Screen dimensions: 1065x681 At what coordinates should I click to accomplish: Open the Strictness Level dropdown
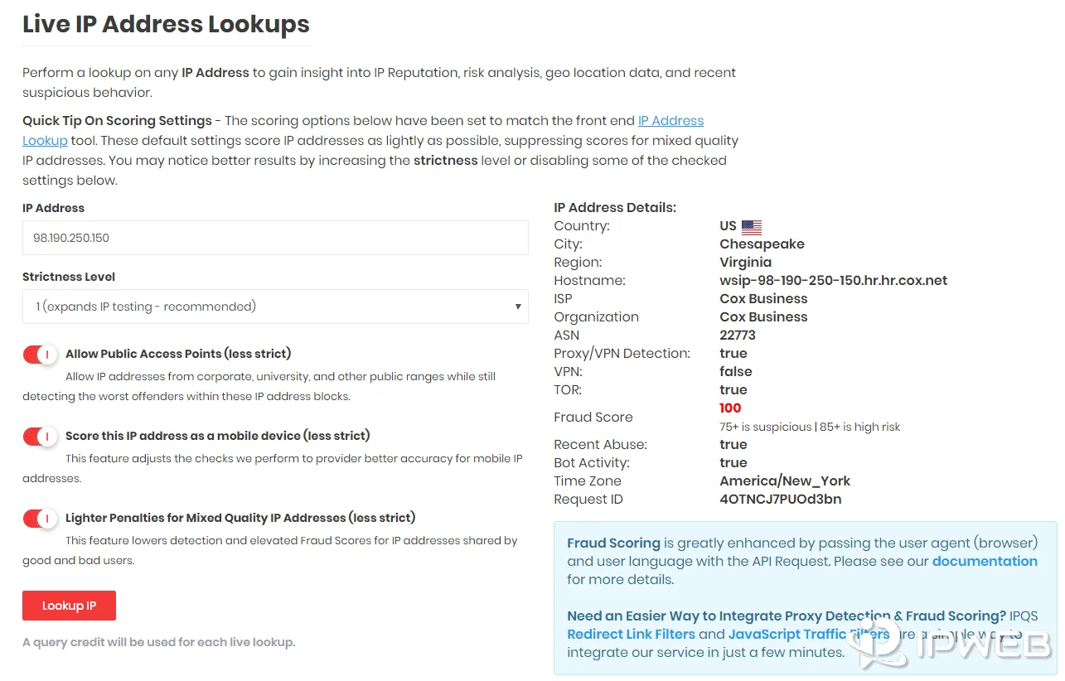(274, 307)
